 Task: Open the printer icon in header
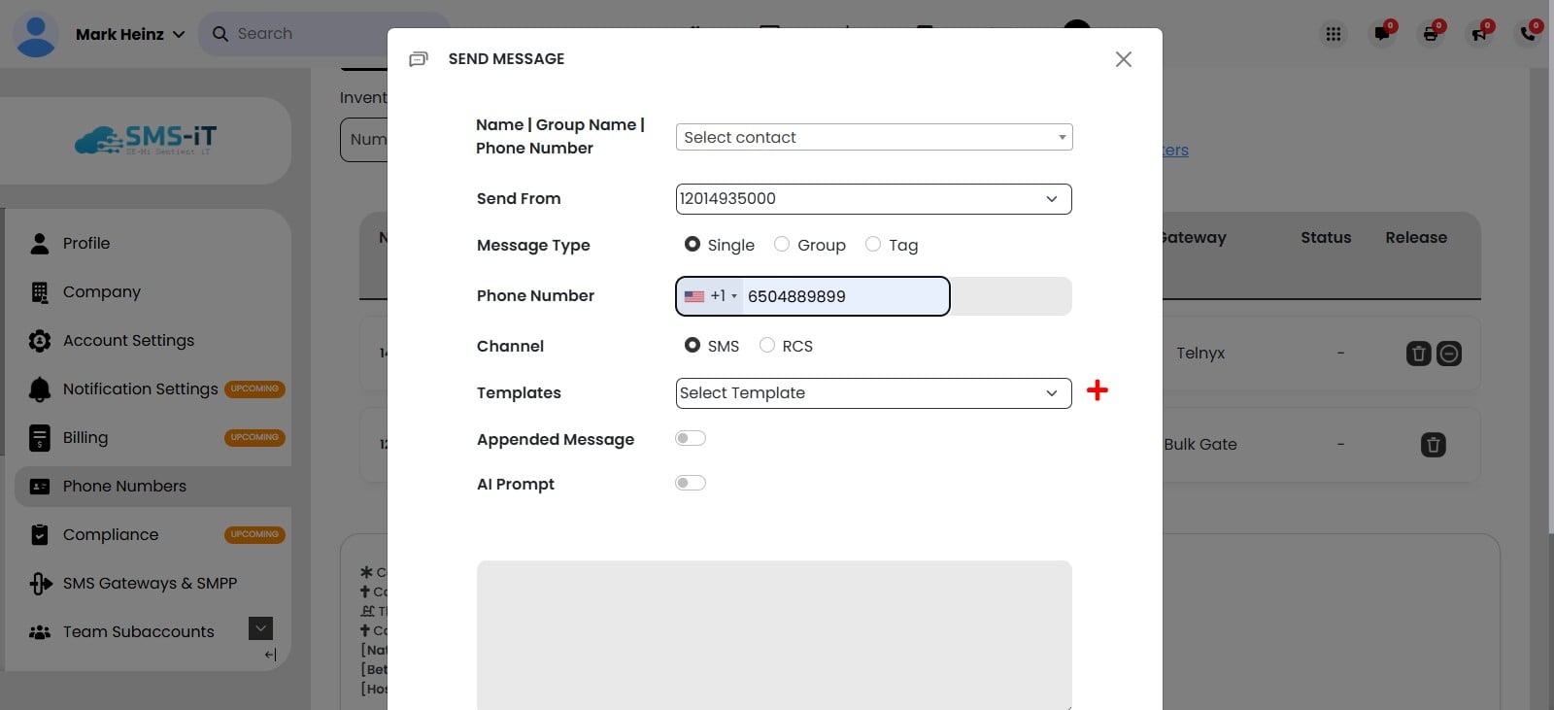pos(1431,34)
